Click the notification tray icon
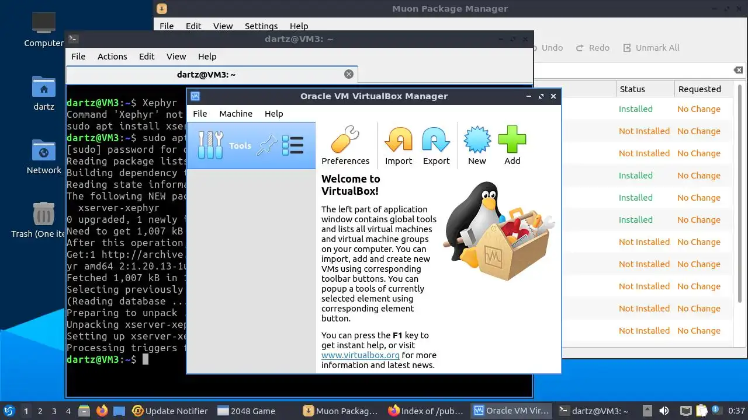 pos(717,411)
